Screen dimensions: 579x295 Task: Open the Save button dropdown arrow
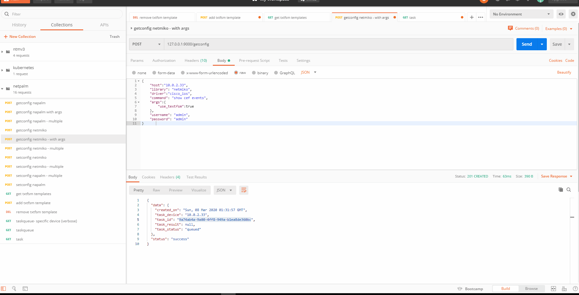click(569, 44)
